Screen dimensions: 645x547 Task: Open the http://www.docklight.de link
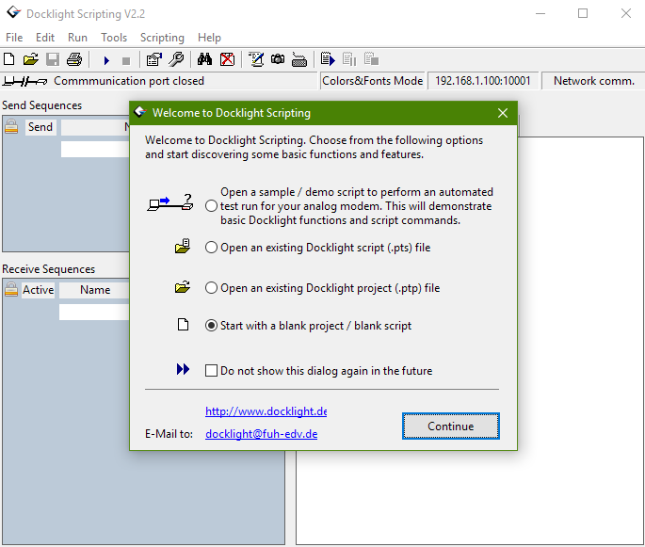pyautogui.click(x=266, y=411)
